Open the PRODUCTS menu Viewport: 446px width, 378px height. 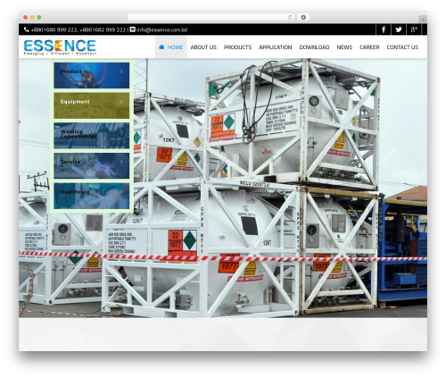pyautogui.click(x=237, y=47)
